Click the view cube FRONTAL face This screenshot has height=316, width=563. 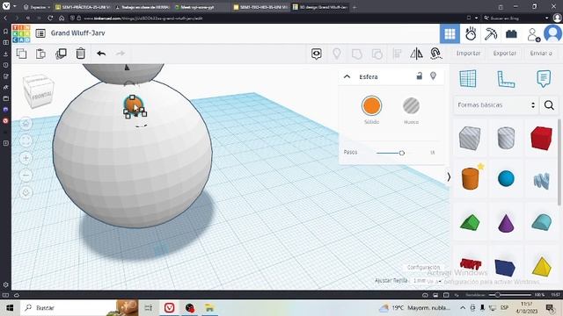[x=41, y=96]
